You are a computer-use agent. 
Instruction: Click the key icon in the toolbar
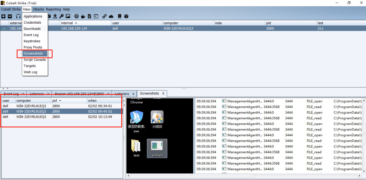tap(61, 16)
